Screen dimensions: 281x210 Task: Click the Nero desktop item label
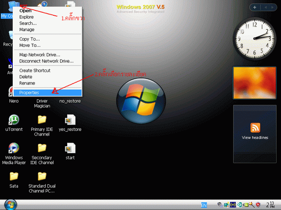point(14,101)
